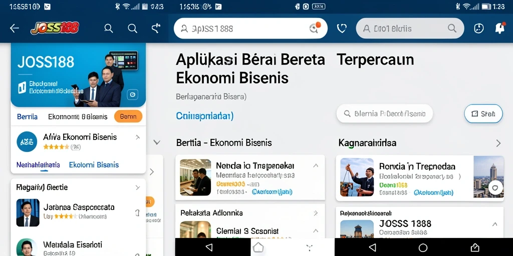Select the Ekonomi Bisenis tab under banner

[x=78, y=116]
